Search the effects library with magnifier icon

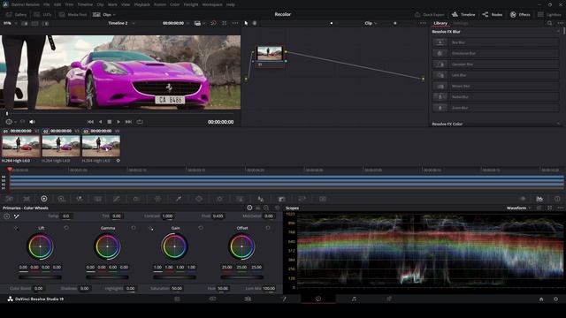point(550,23)
